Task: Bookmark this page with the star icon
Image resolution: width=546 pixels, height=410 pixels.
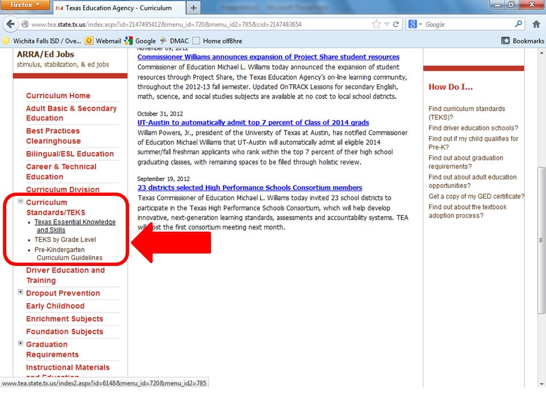Action: click(376, 24)
